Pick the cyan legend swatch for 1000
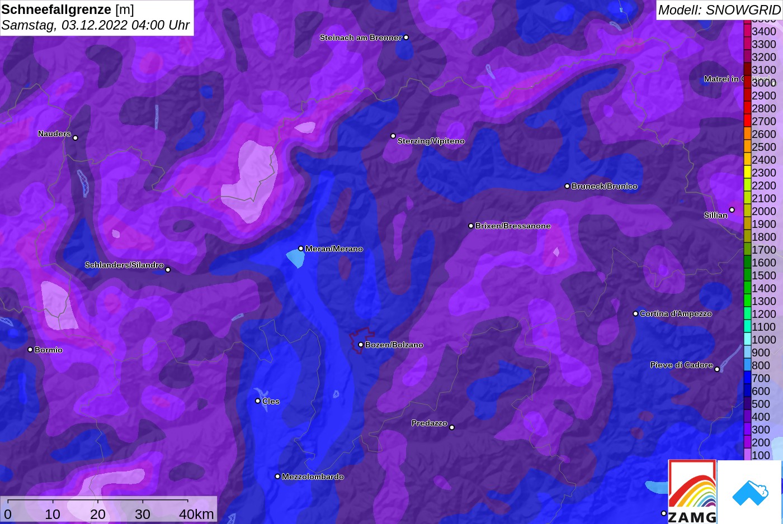Screen dimensions: 783x524 point(747,340)
